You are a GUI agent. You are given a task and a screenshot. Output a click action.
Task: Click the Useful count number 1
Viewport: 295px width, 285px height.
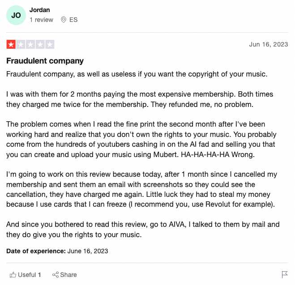tap(39, 275)
